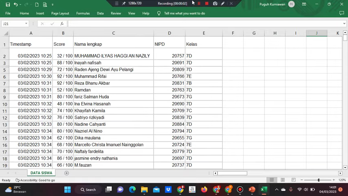Open PowerPoint from taskbar
The width and height of the screenshot is (348, 196).
252,189
